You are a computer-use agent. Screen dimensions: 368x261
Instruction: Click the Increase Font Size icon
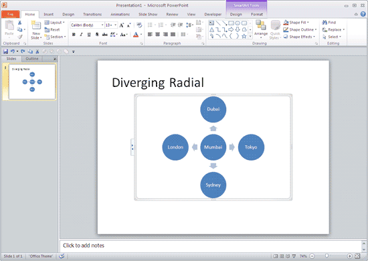click(122, 25)
